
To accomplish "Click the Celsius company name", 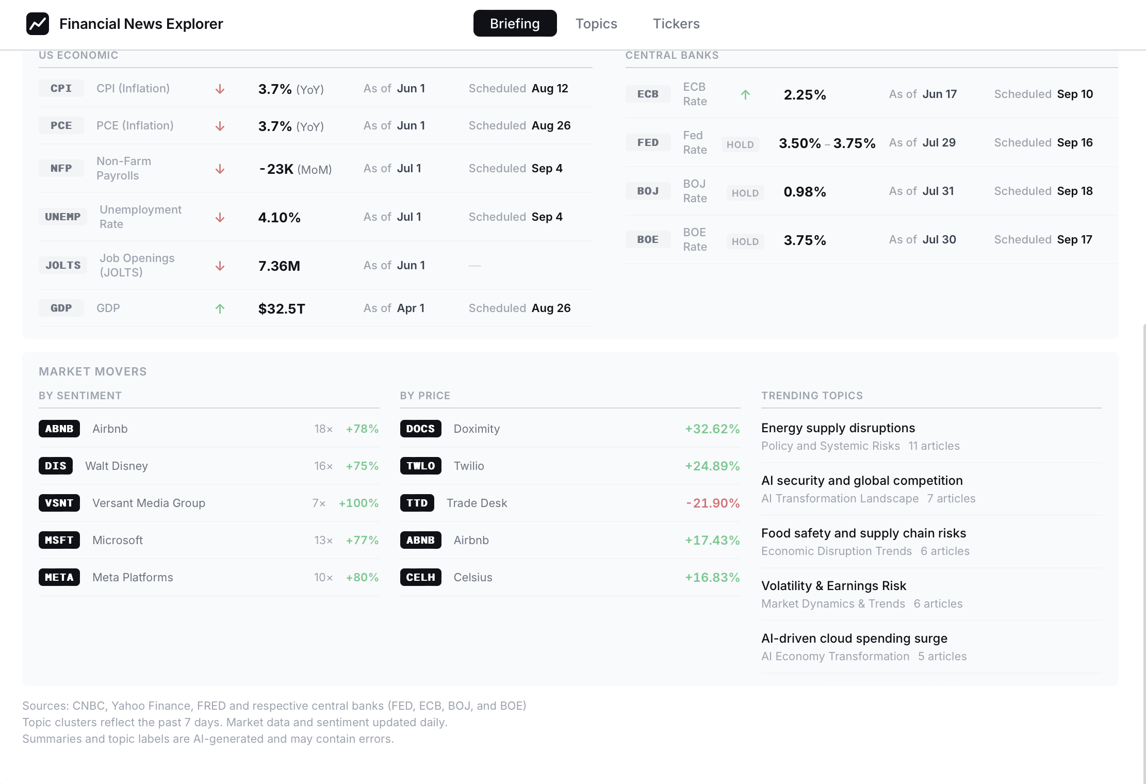I will (473, 578).
